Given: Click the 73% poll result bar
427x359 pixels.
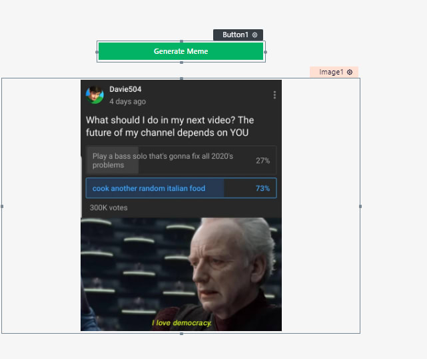Looking at the screenshot, I should [x=181, y=188].
